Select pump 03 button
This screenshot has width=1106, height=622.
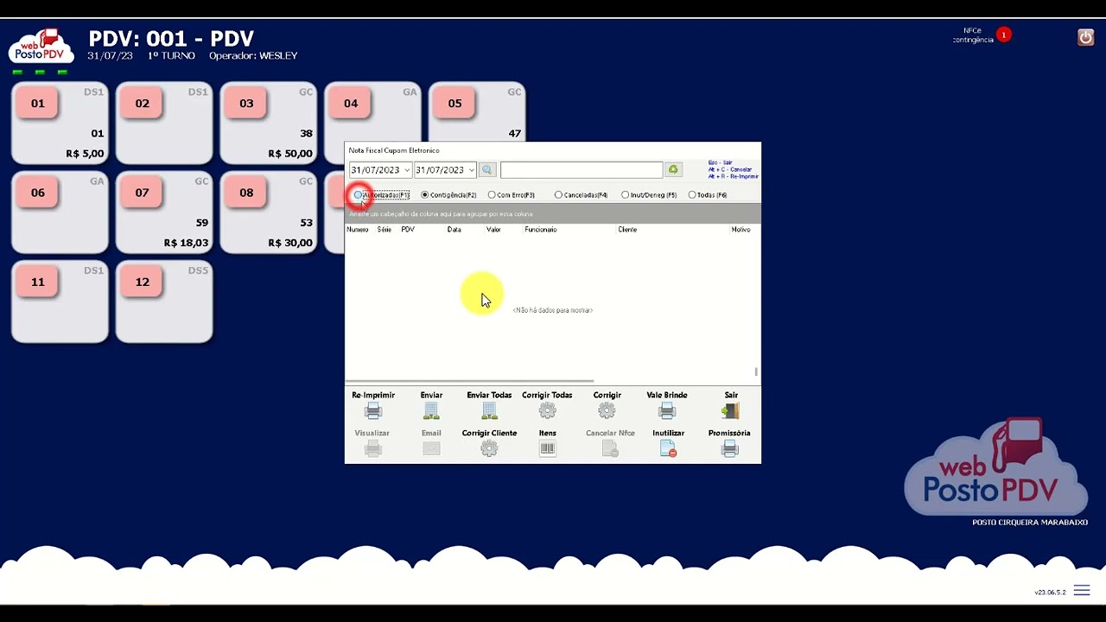246,104
